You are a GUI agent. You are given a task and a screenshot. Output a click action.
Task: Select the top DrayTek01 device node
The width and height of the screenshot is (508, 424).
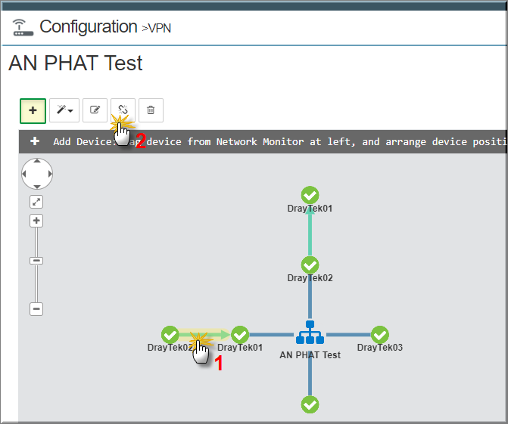click(x=310, y=195)
